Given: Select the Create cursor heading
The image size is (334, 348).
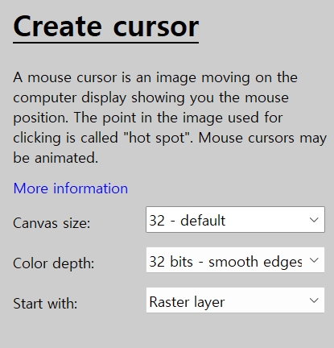Looking at the screenshot, I should coord(106,27).
